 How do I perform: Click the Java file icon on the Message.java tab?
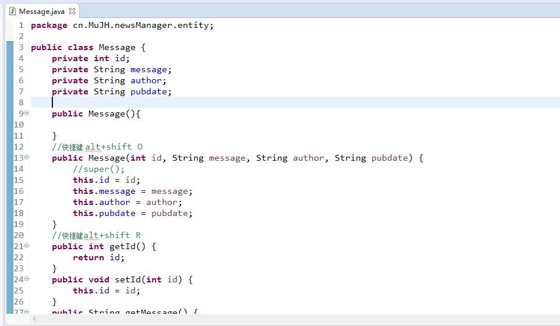click(x=12, y=11)
